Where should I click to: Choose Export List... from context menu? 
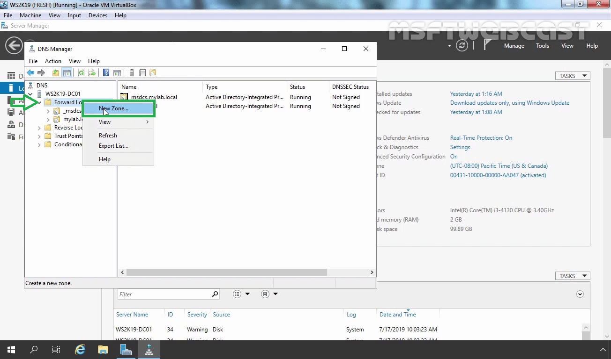pos(118,146)
